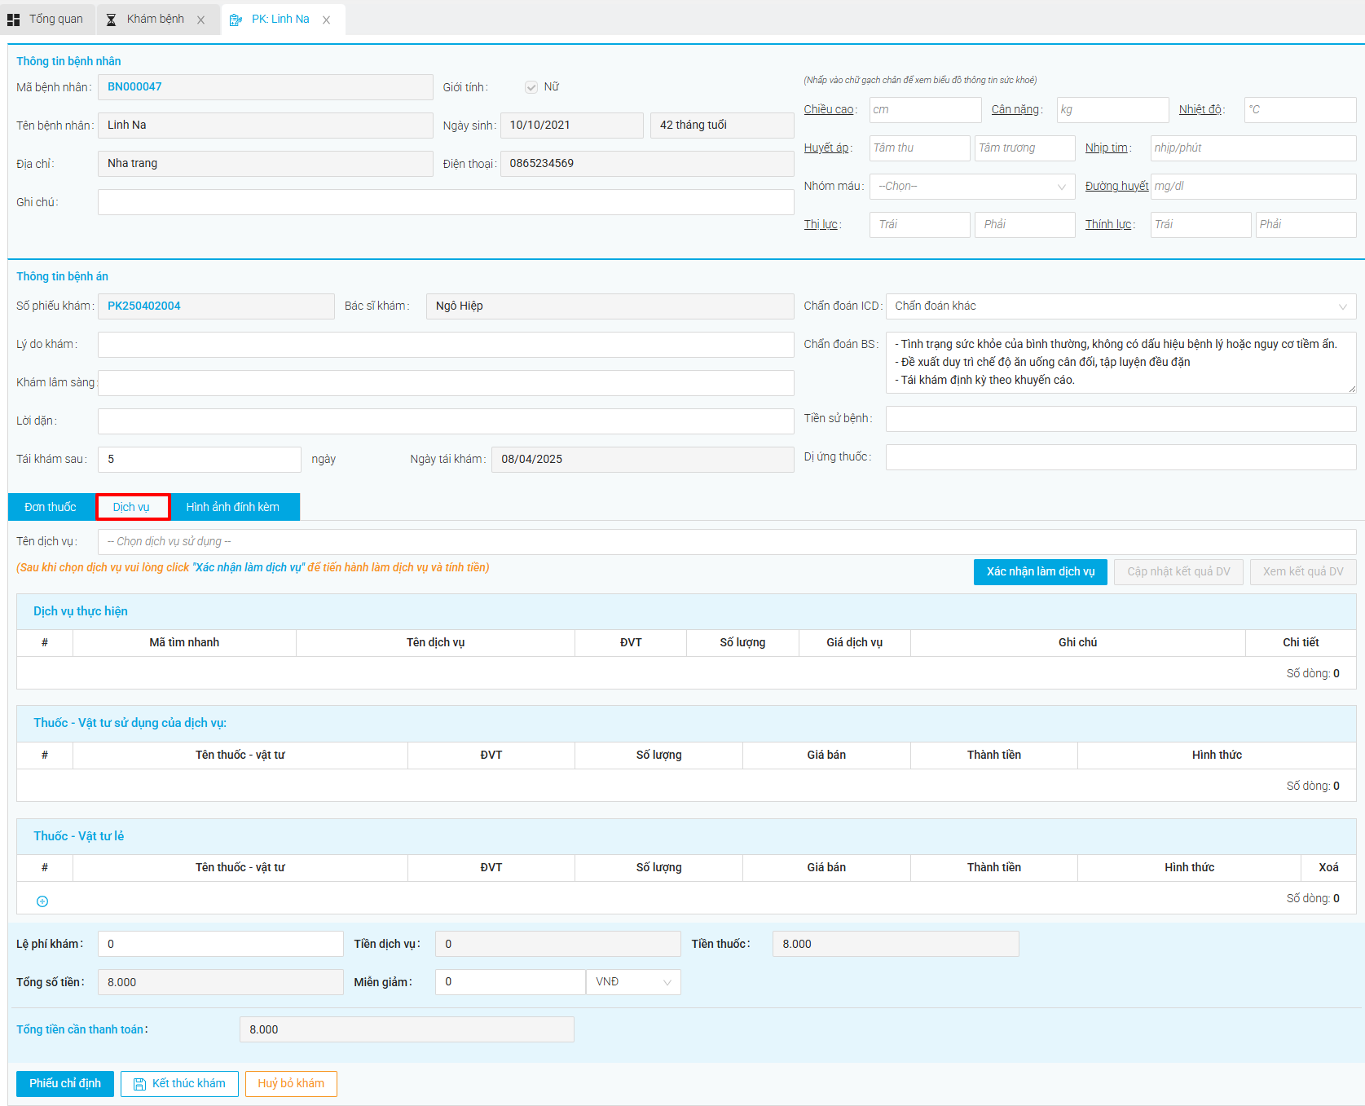Focus the weight kg input field
The width and height of the screenshot is (1365, 1106).
tap(1112, 110)
